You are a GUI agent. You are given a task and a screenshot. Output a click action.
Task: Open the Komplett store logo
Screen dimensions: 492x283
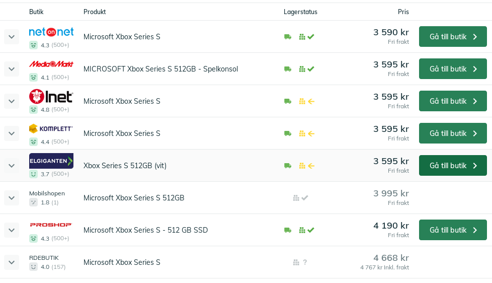(51, 128)
